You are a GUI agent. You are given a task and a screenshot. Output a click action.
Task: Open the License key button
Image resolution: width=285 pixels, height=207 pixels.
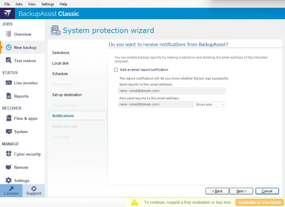click(x=11, y=191)
